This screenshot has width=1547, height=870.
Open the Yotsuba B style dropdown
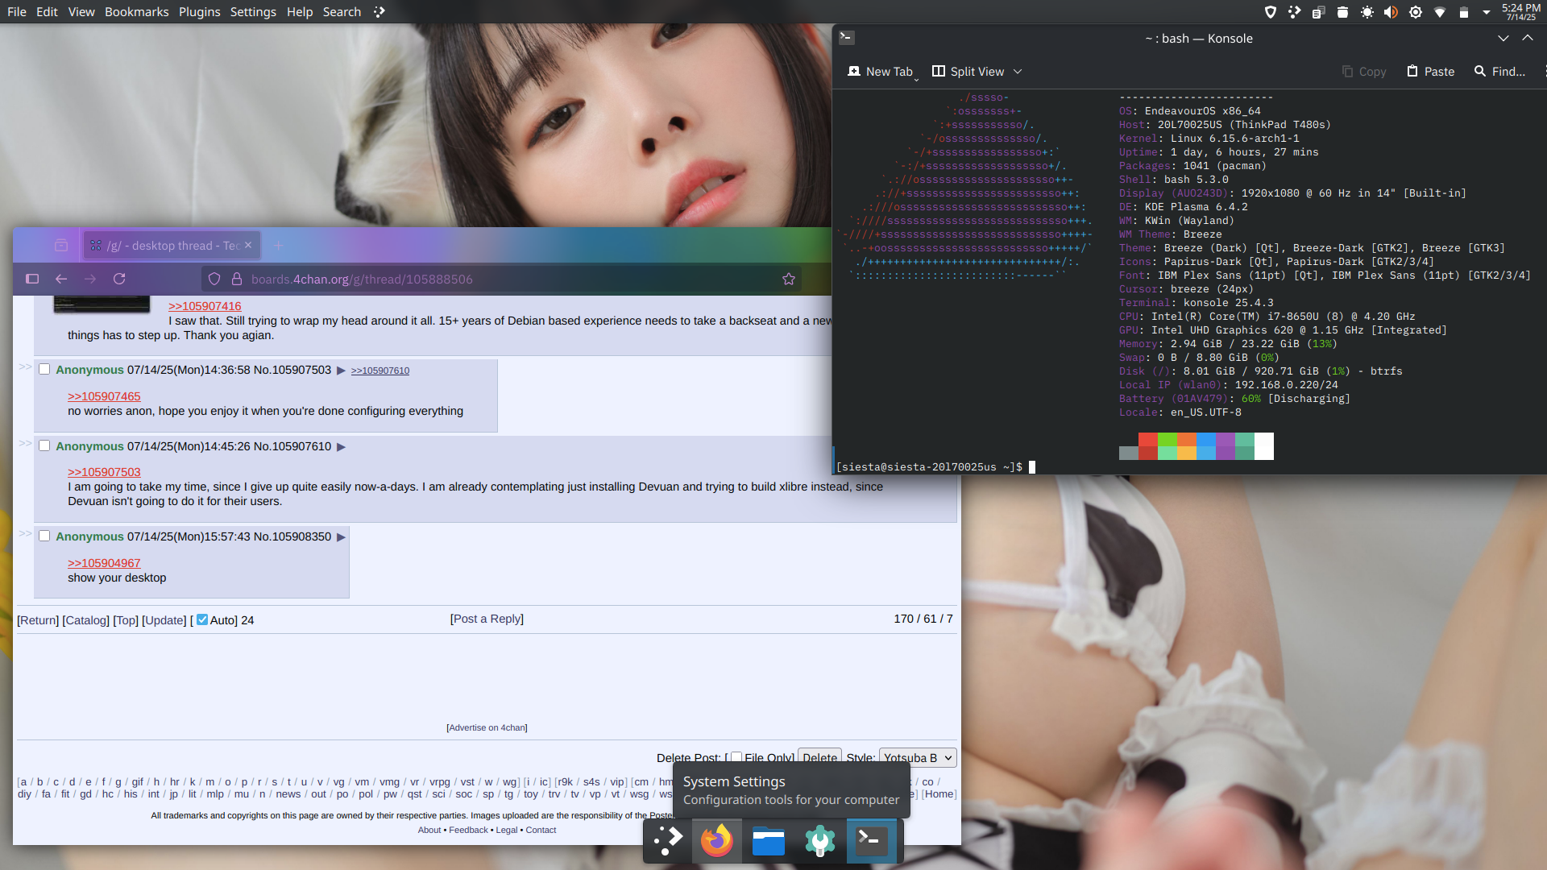[918, 757]
